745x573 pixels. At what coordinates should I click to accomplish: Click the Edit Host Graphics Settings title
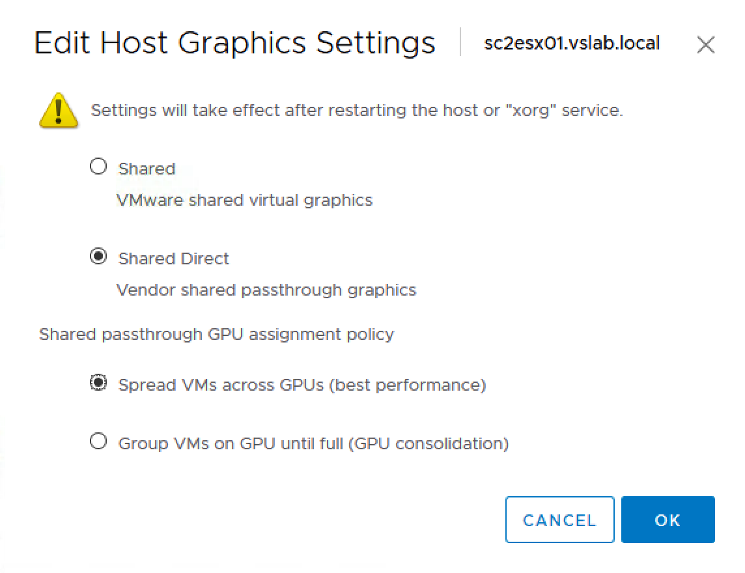click(x=234, y=44)
